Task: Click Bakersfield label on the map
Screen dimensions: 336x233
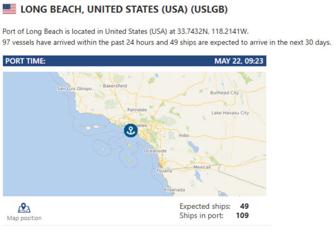Action: pos(115,86)
